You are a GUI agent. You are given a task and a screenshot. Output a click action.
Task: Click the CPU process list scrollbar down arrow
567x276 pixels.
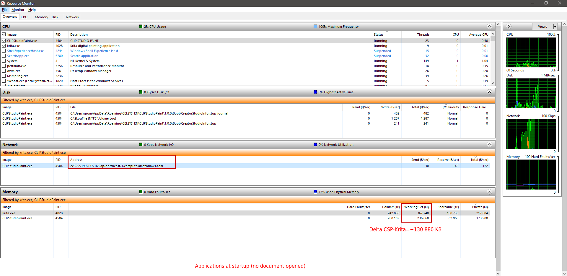coord(493,83)
